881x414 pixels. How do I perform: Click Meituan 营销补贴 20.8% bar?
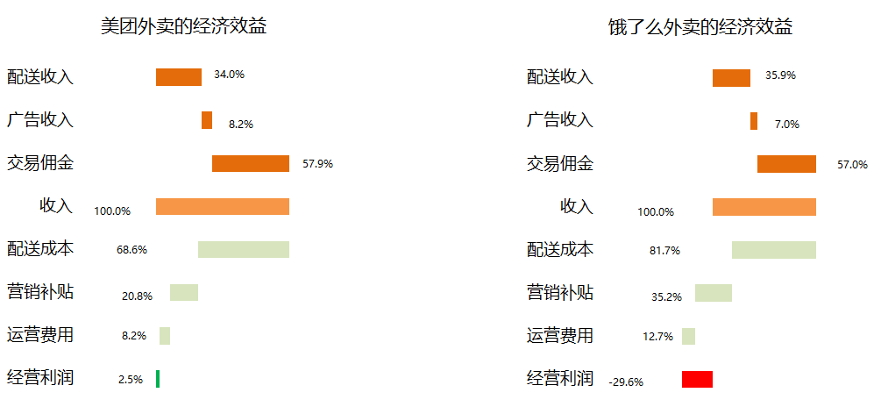(x=184, y=293)
